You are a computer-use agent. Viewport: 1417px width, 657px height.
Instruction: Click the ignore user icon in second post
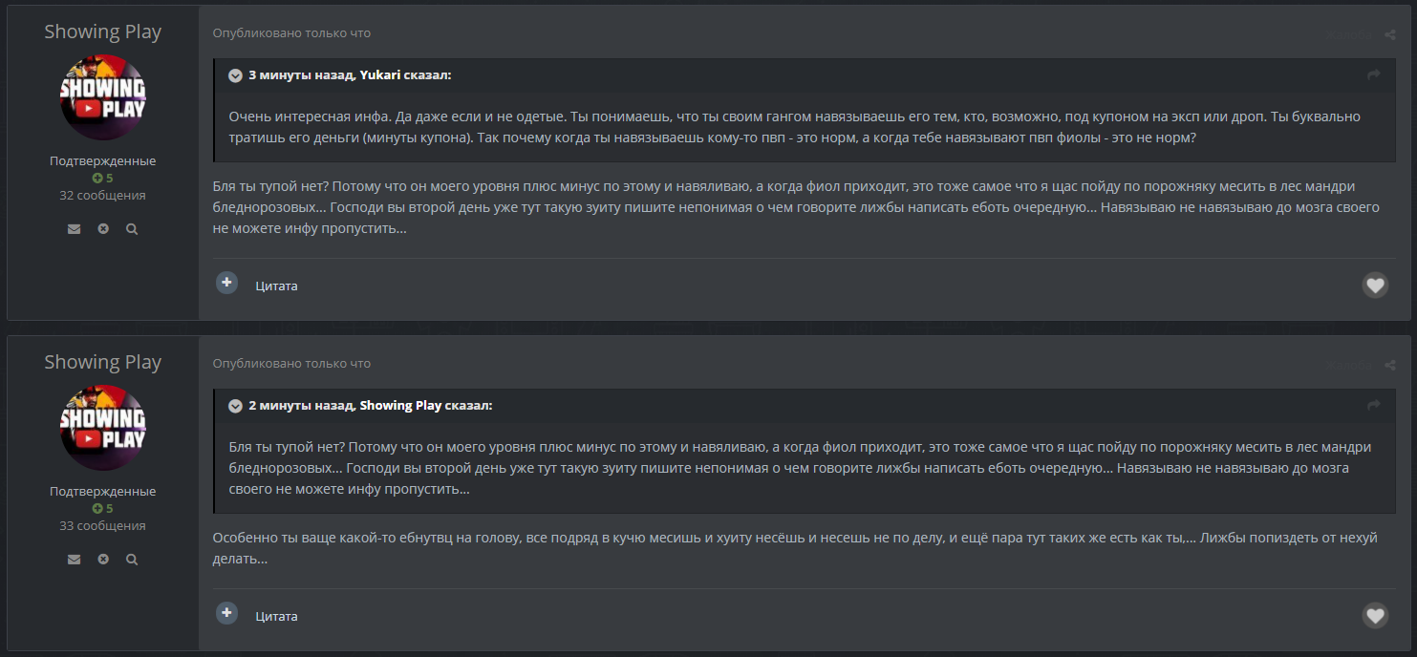tap(103, 560)
